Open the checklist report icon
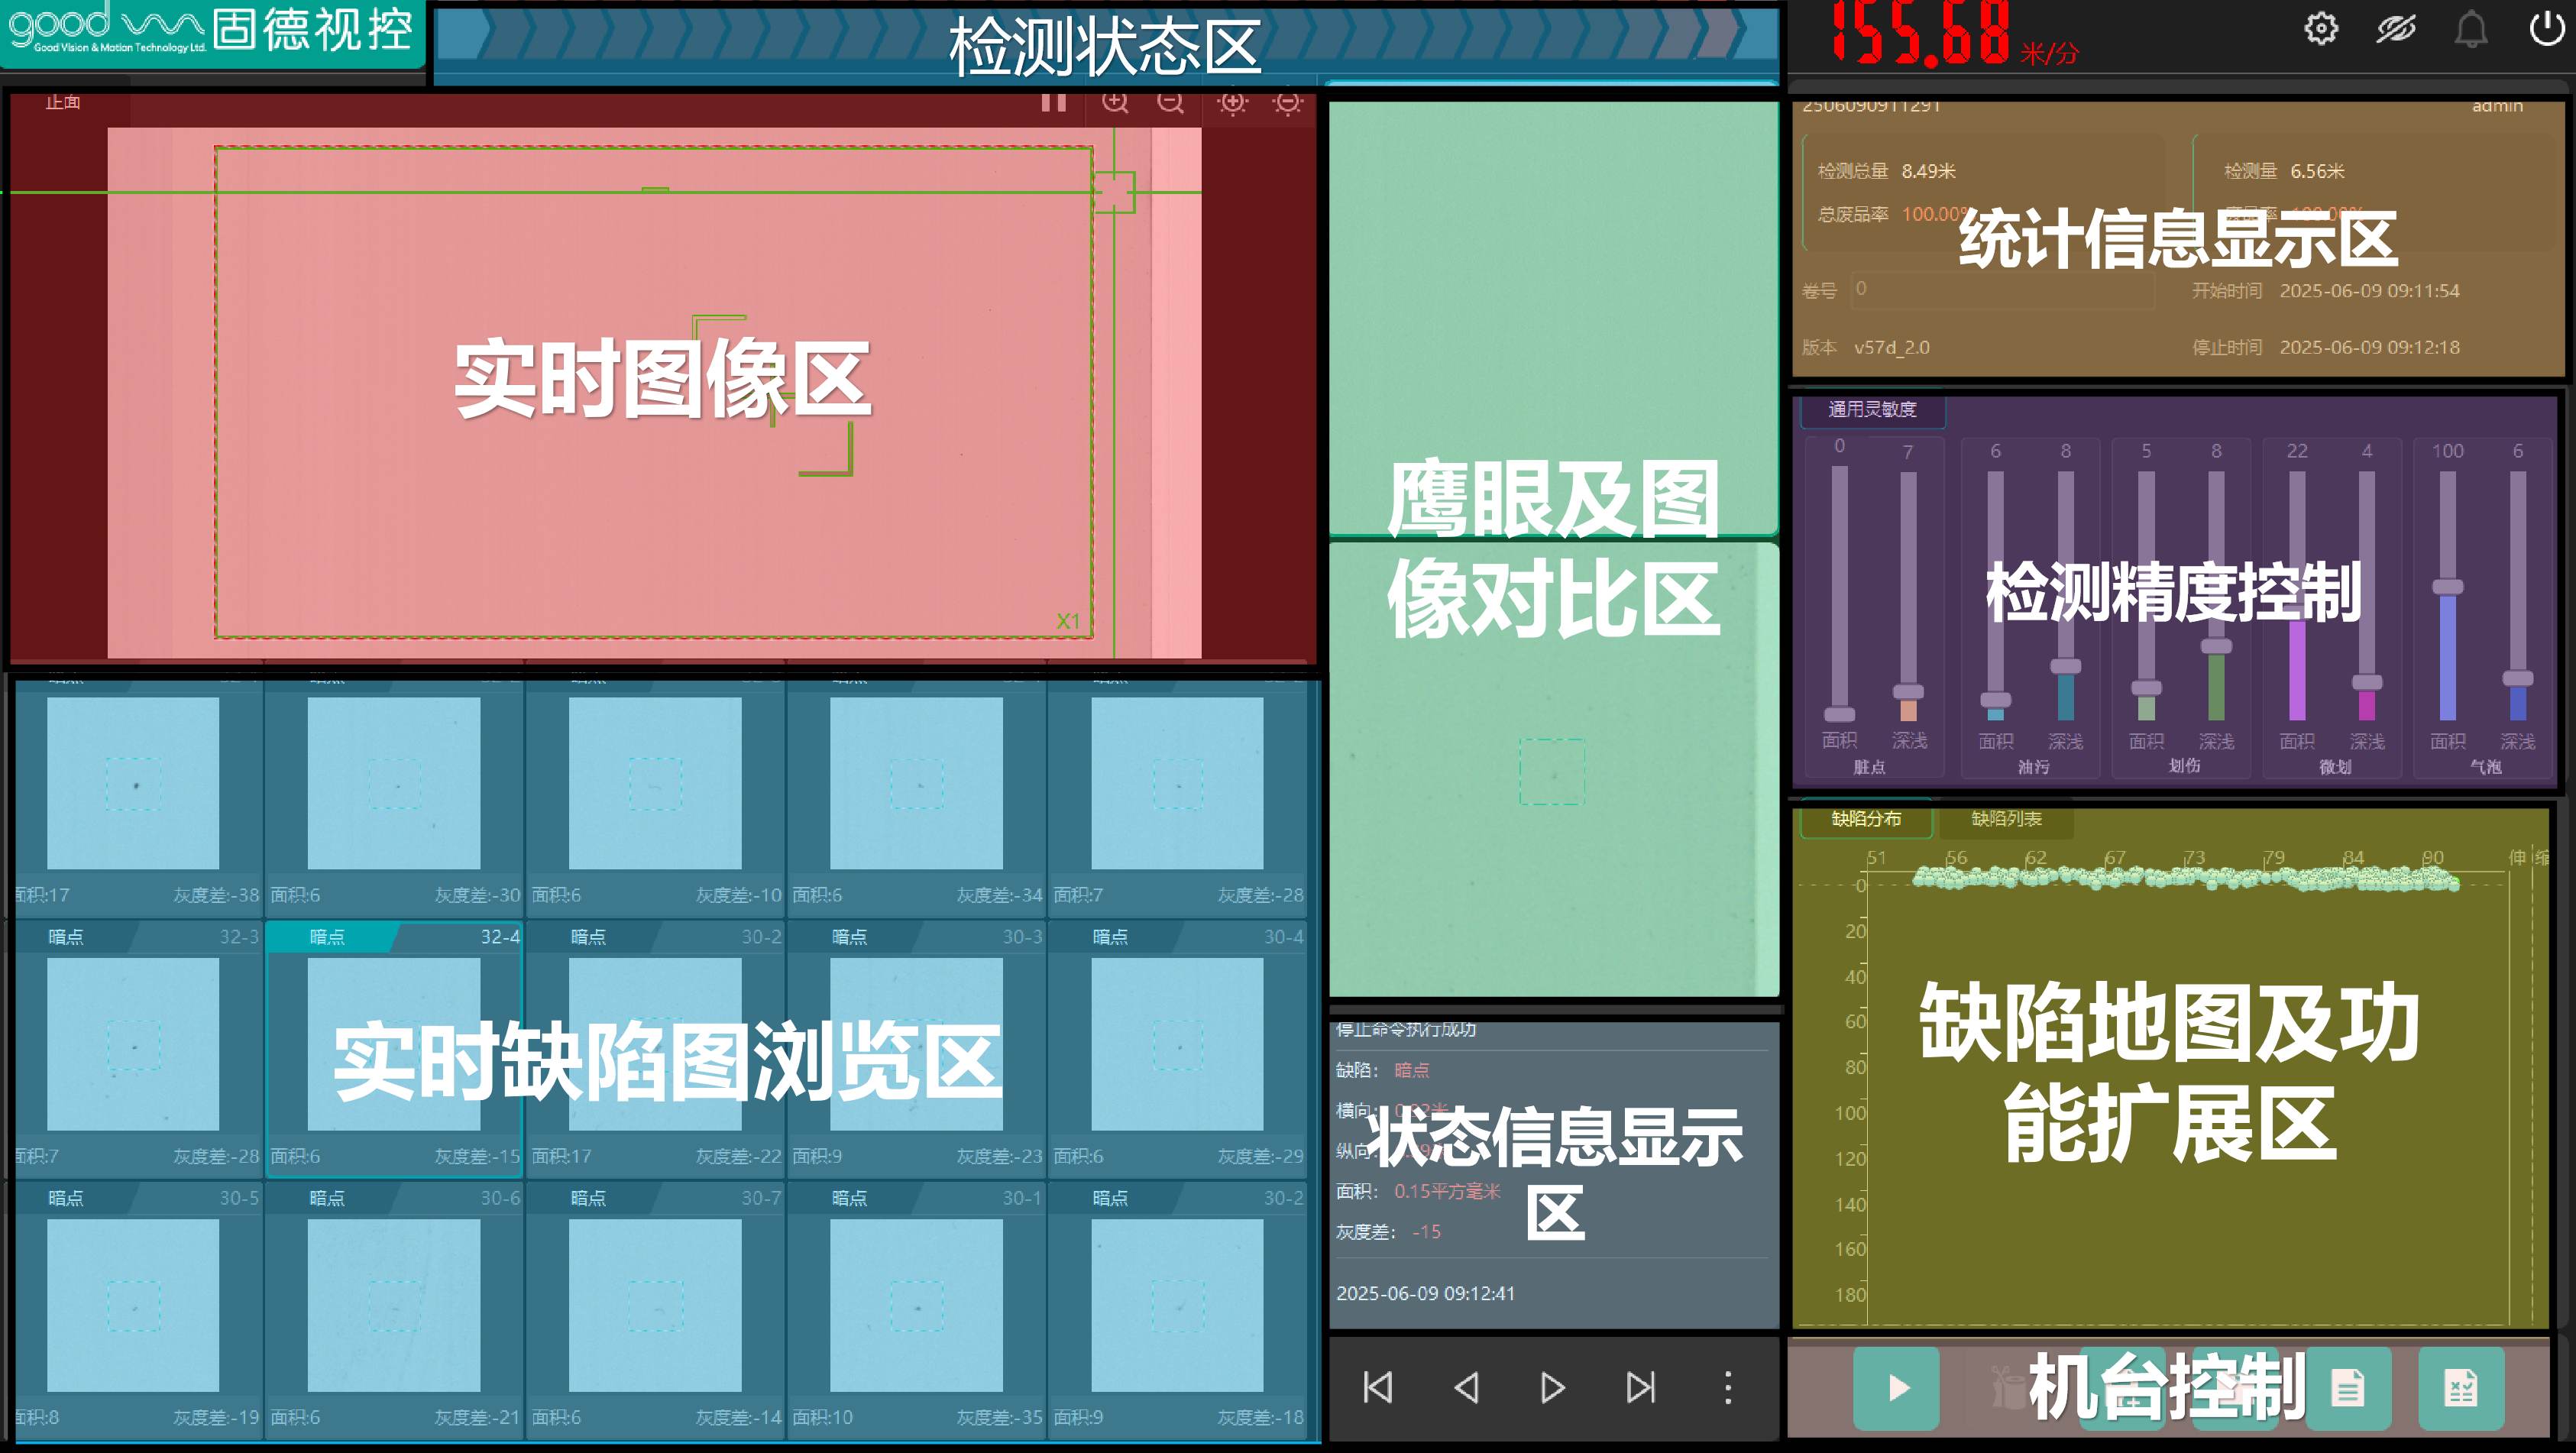This screenshot has height=1453, width=2576. [x=2460, y=1387]
